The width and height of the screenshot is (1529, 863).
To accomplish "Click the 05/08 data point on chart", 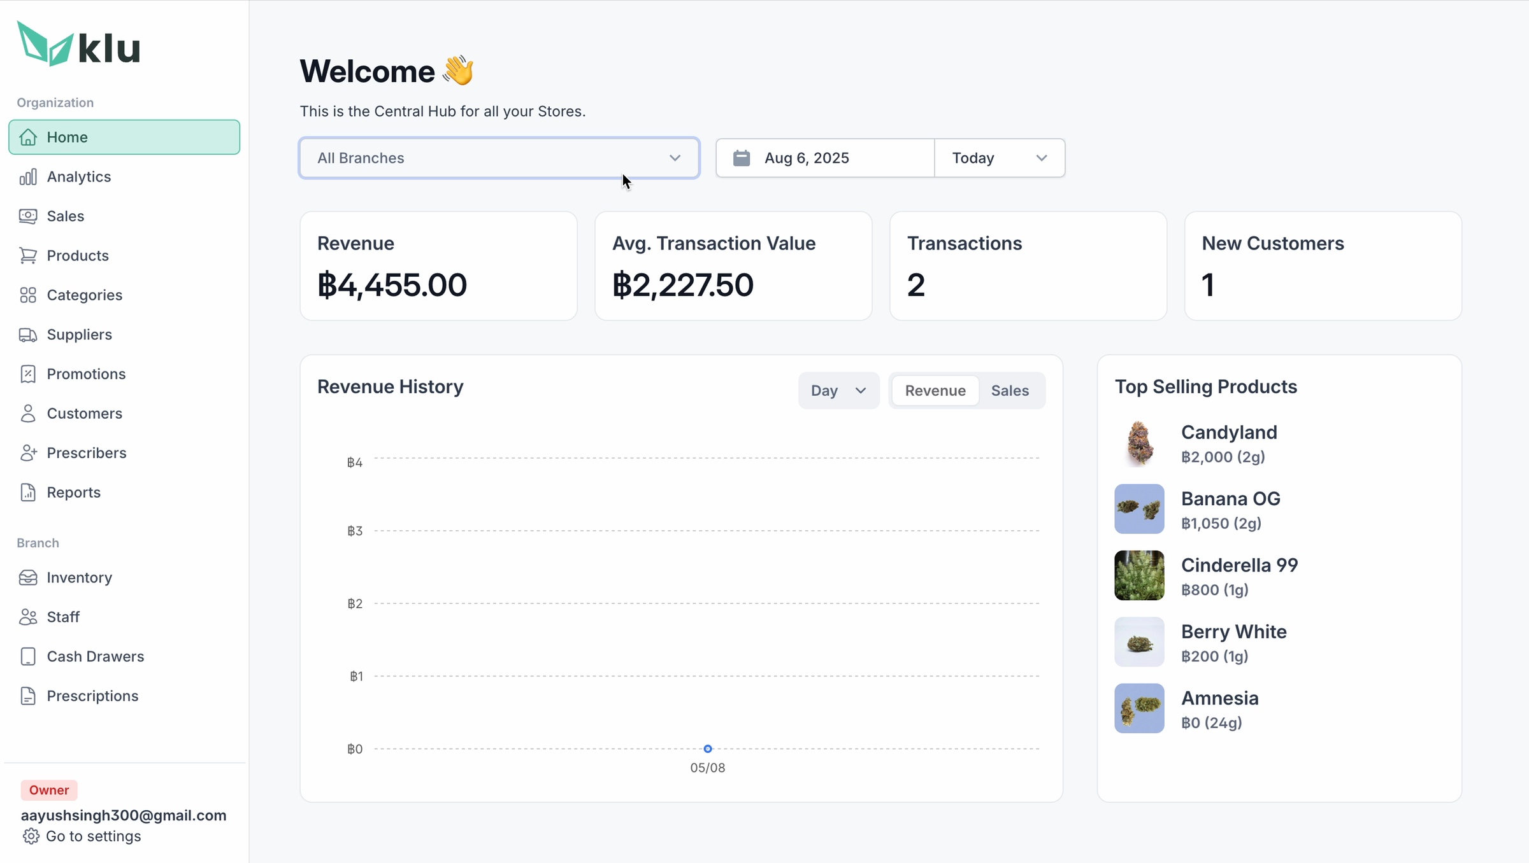I will pyautogui.click(x=708, y=748).
